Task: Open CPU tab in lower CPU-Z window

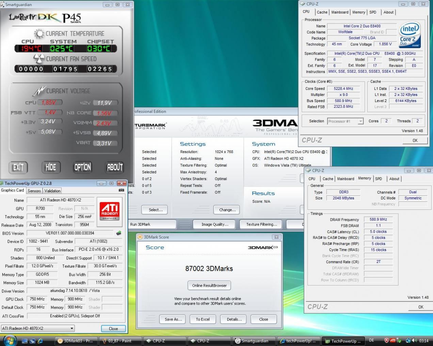Action: click(312, 179)
